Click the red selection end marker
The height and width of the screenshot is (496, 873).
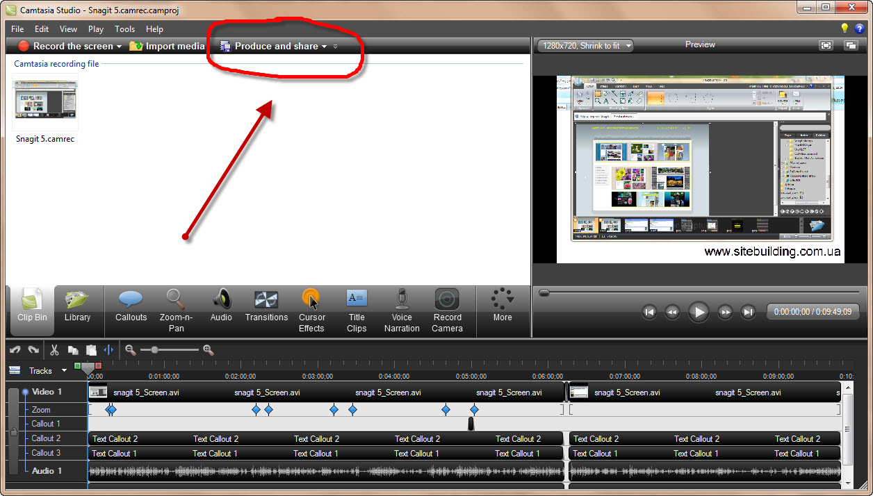pos(98,365)
